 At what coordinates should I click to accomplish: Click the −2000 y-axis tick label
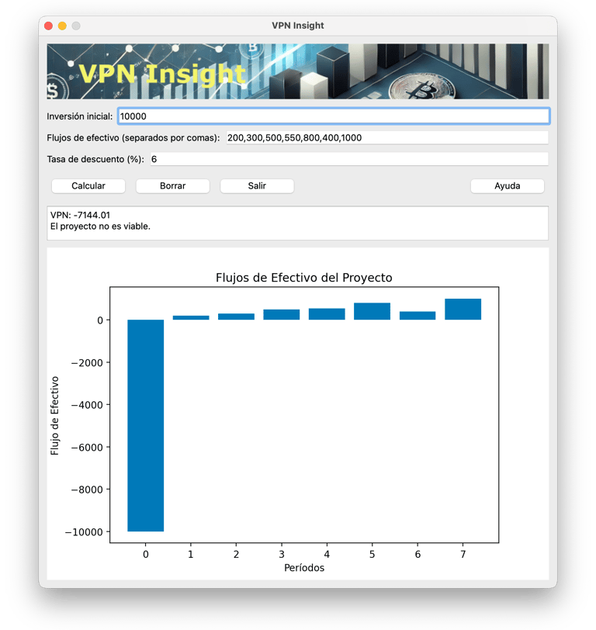click(x=87, y=363)
